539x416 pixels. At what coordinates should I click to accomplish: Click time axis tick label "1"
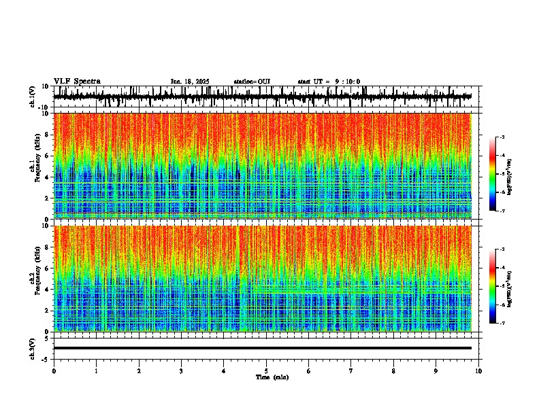(96, 371)
